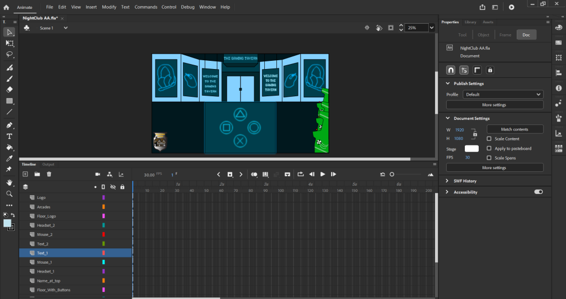The image size is (566, 299).
Task: Check the Apply to pasteboard option
Action: [x=489, y=148]
